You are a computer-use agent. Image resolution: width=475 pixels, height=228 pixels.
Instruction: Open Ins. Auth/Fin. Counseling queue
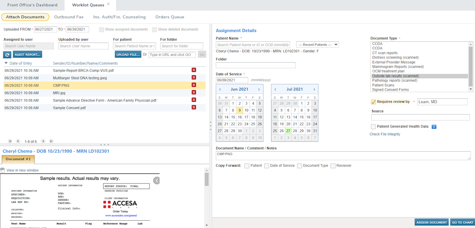coord(119,17)
